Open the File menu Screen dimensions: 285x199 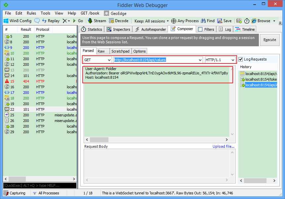[x=8, y=13]
